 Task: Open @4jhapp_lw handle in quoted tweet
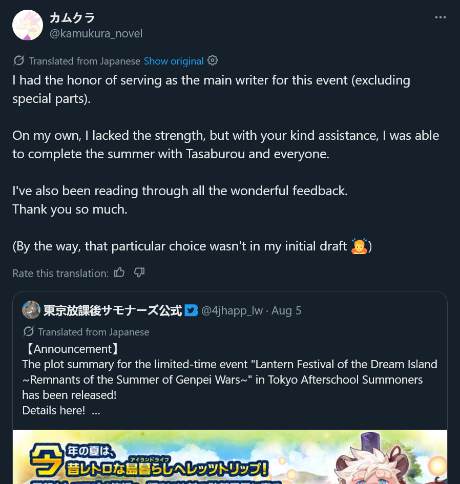232,310
